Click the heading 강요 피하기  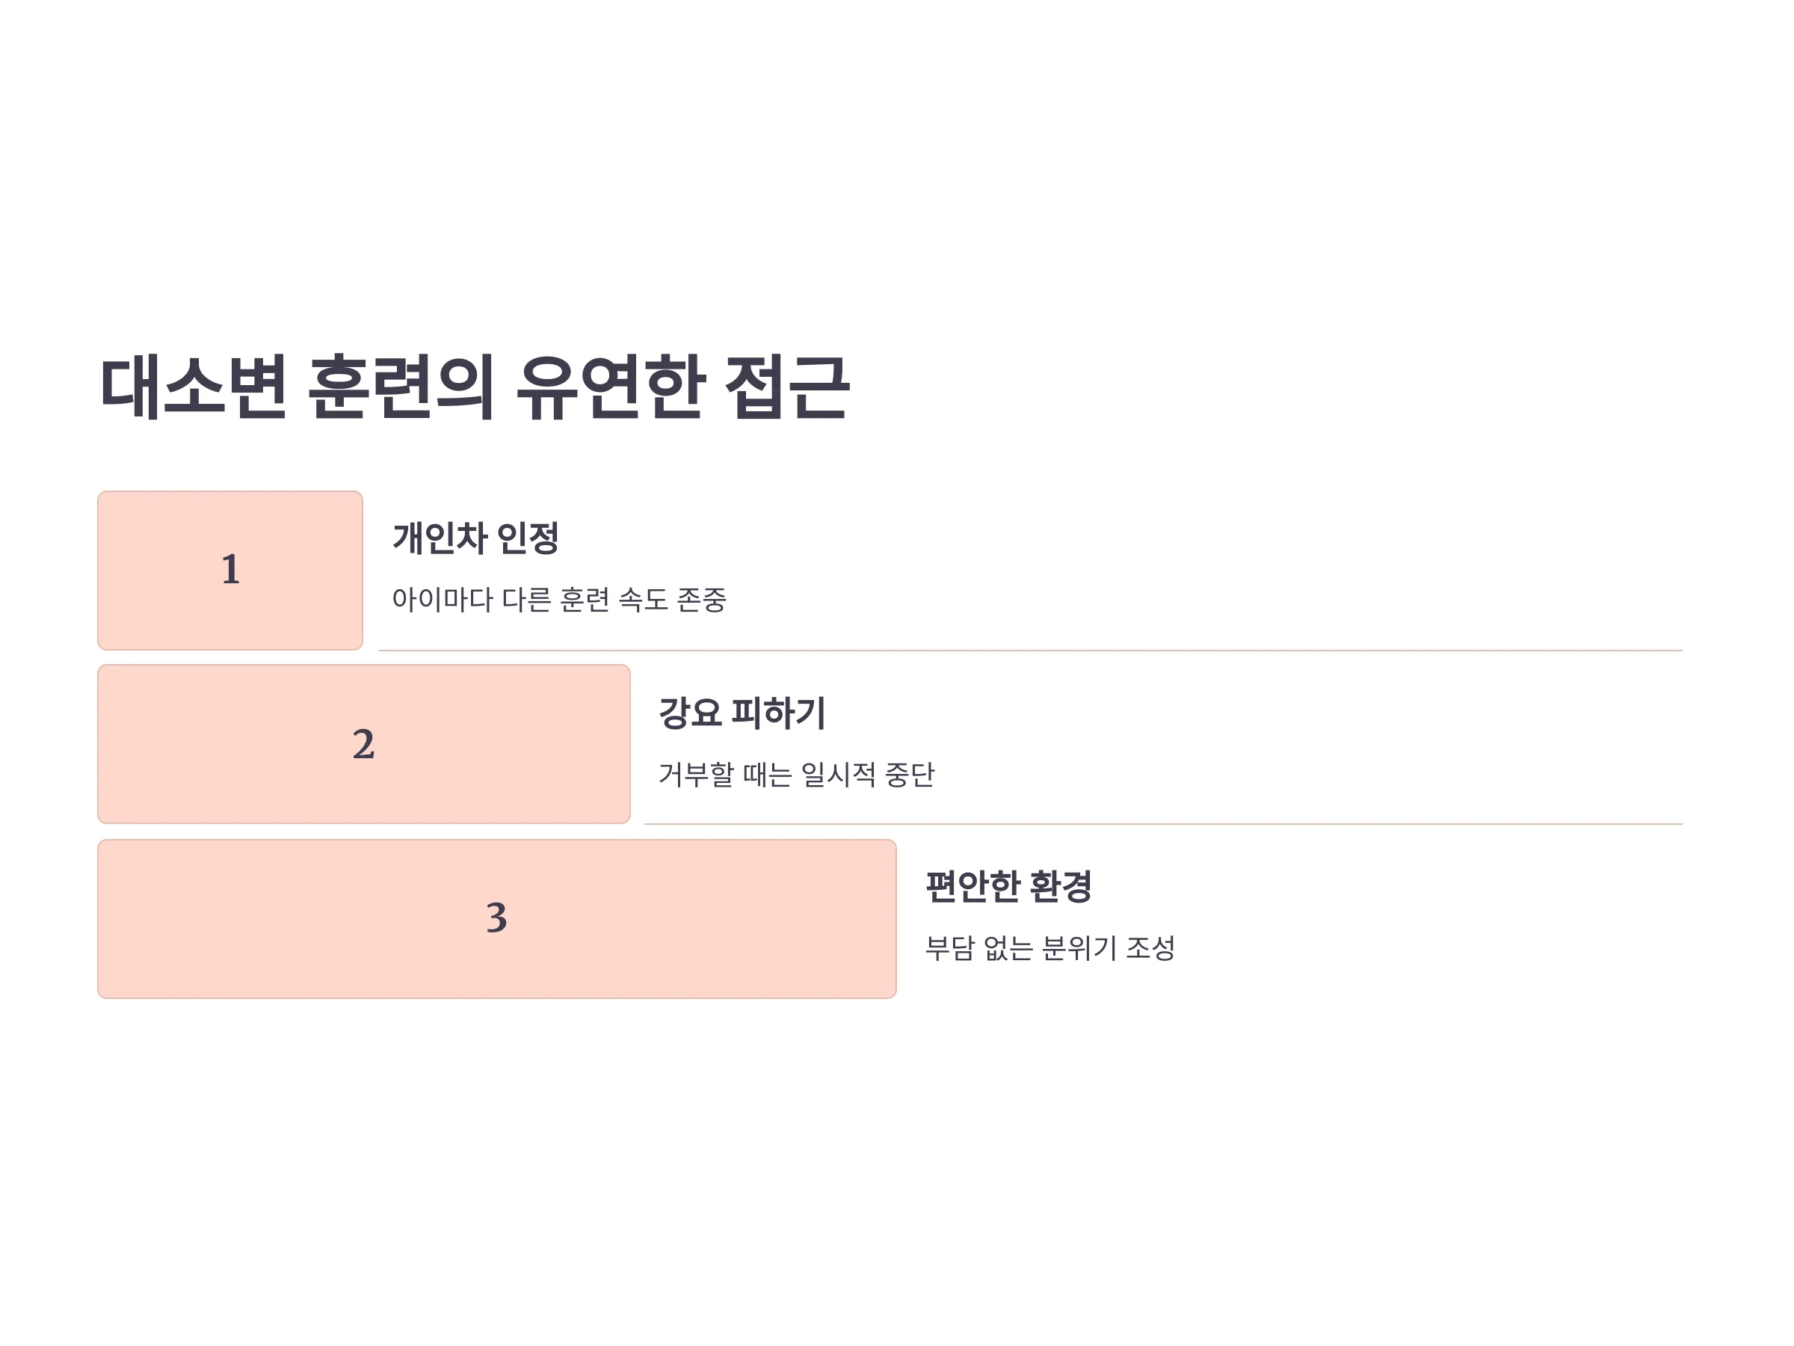pos(742,713)
